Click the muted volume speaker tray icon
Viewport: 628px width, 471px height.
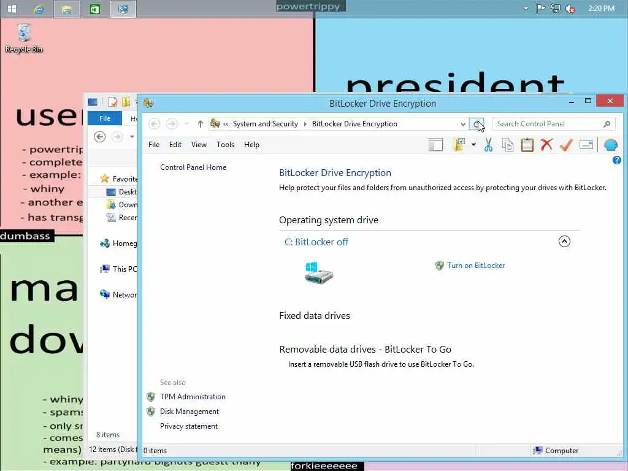click(570, 9)
